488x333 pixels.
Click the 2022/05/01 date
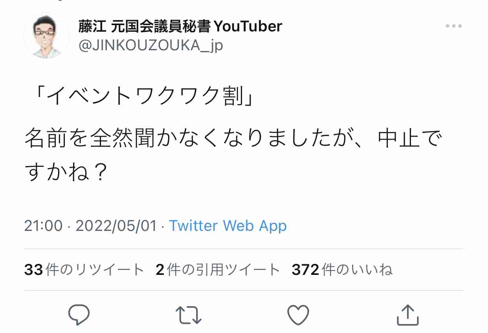[116, 226]
